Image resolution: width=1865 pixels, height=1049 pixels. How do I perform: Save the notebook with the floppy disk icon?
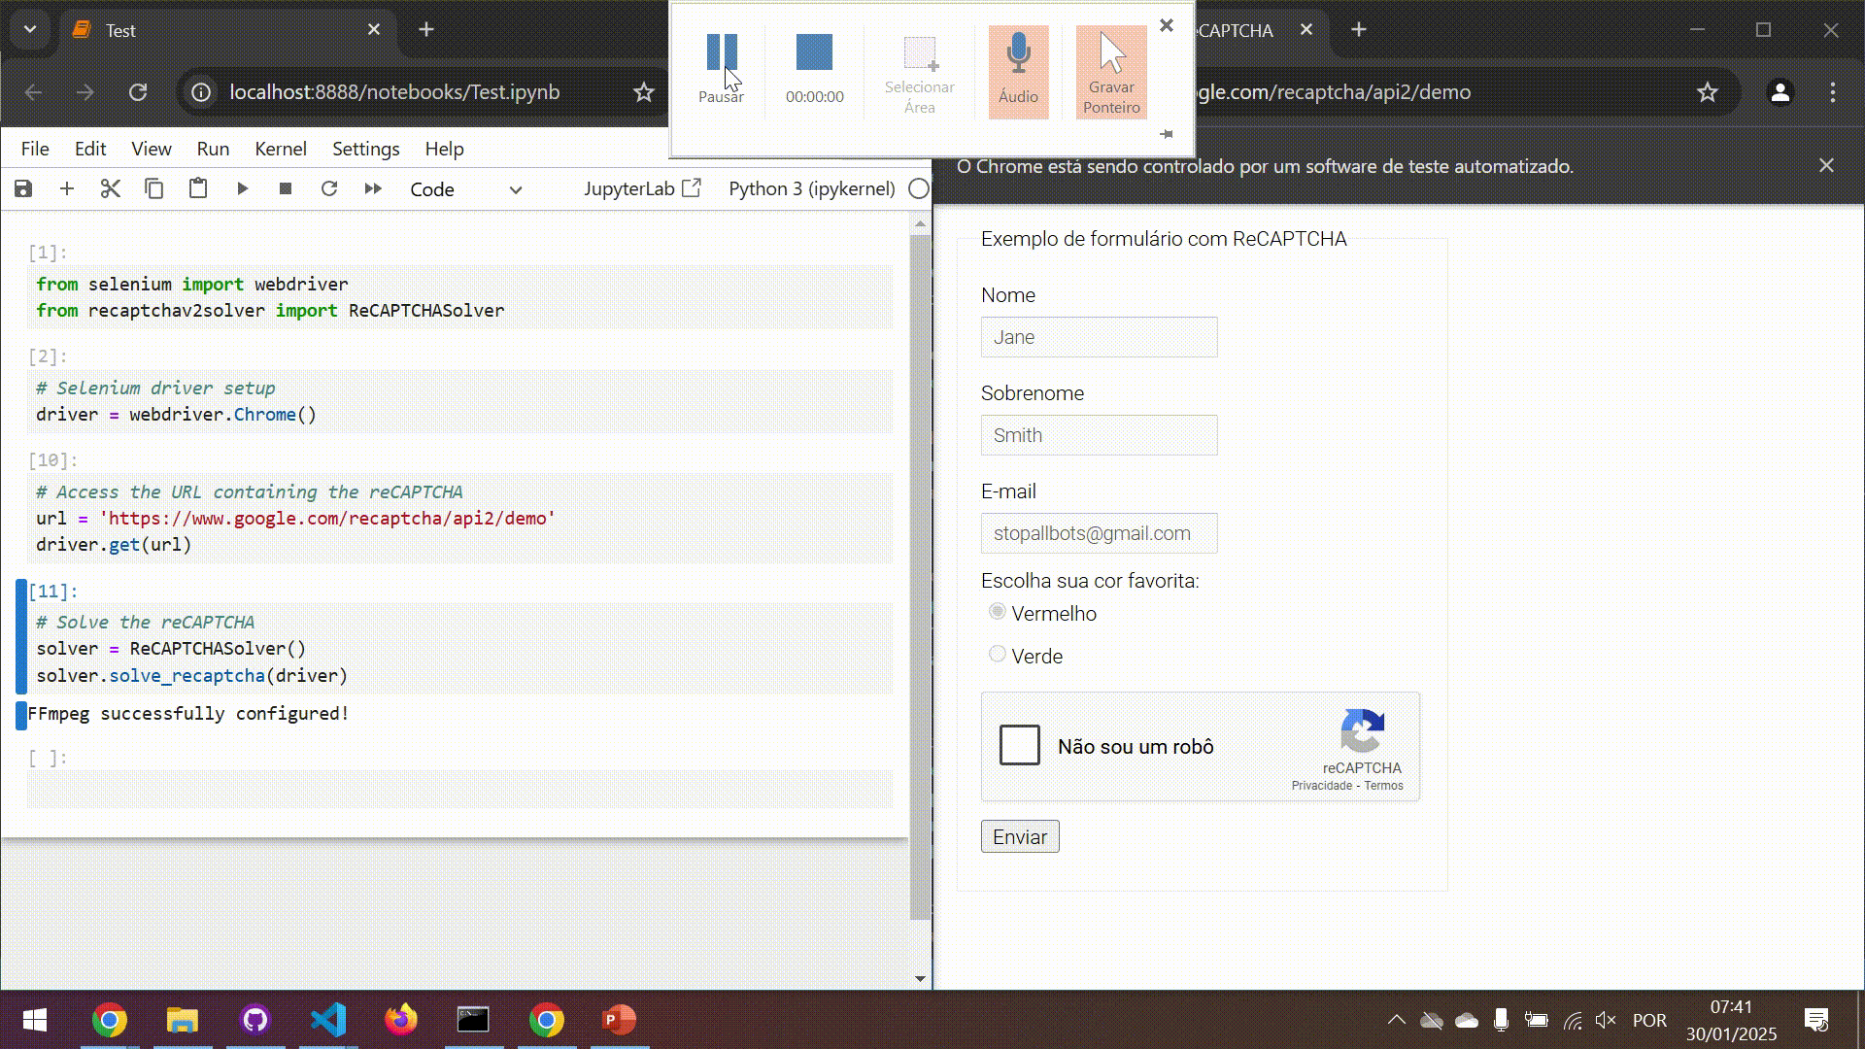[23, 188]
